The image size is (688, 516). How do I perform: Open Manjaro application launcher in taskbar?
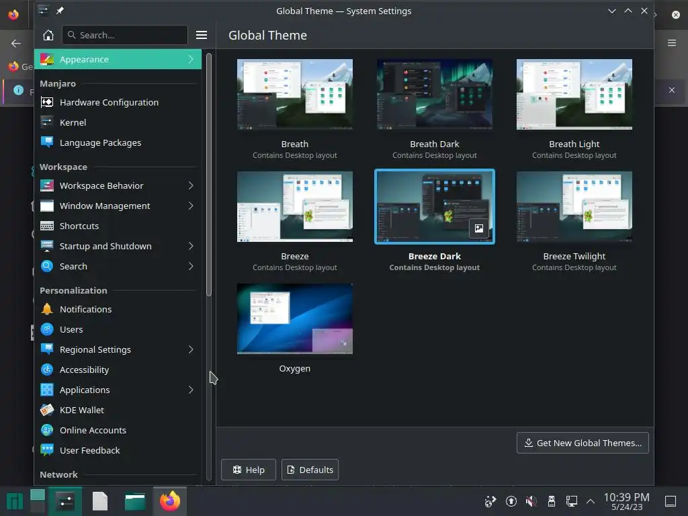click(x=15, y=501)
